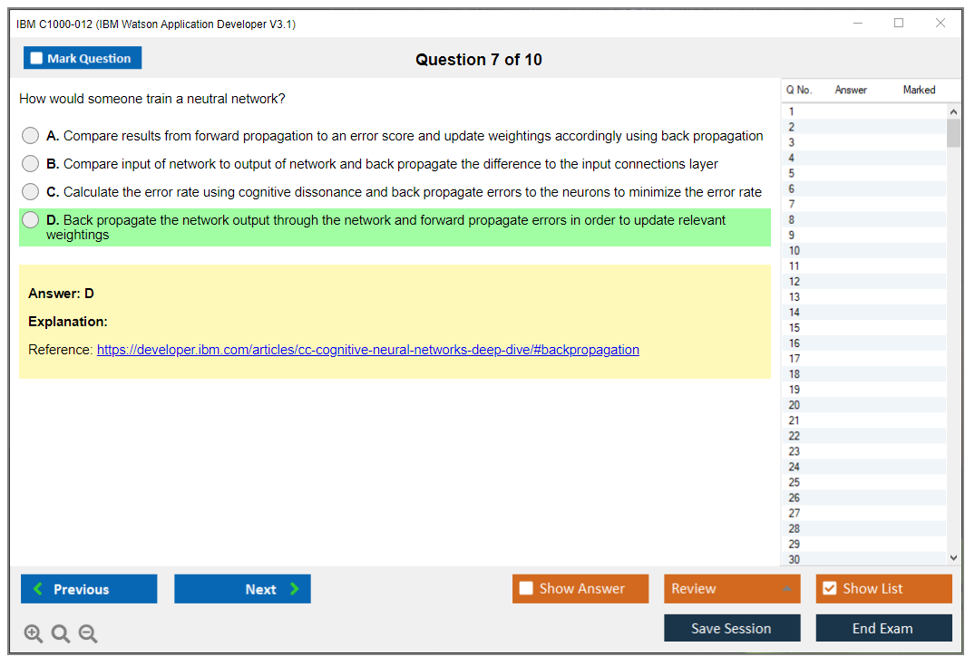This screenshot has width=975, height=666.
Task: Click the zoom out magnifier icon
Action: (x=88, y=634)
